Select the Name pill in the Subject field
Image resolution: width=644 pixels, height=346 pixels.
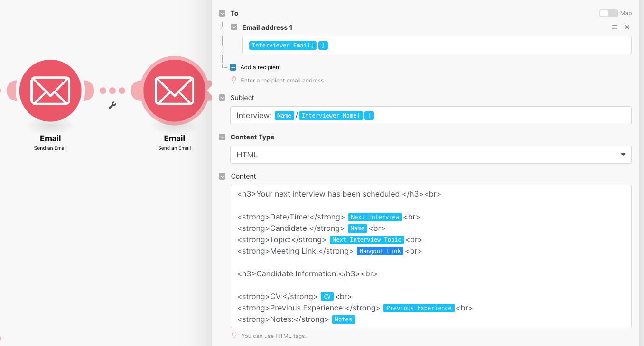tap(284, 115)
